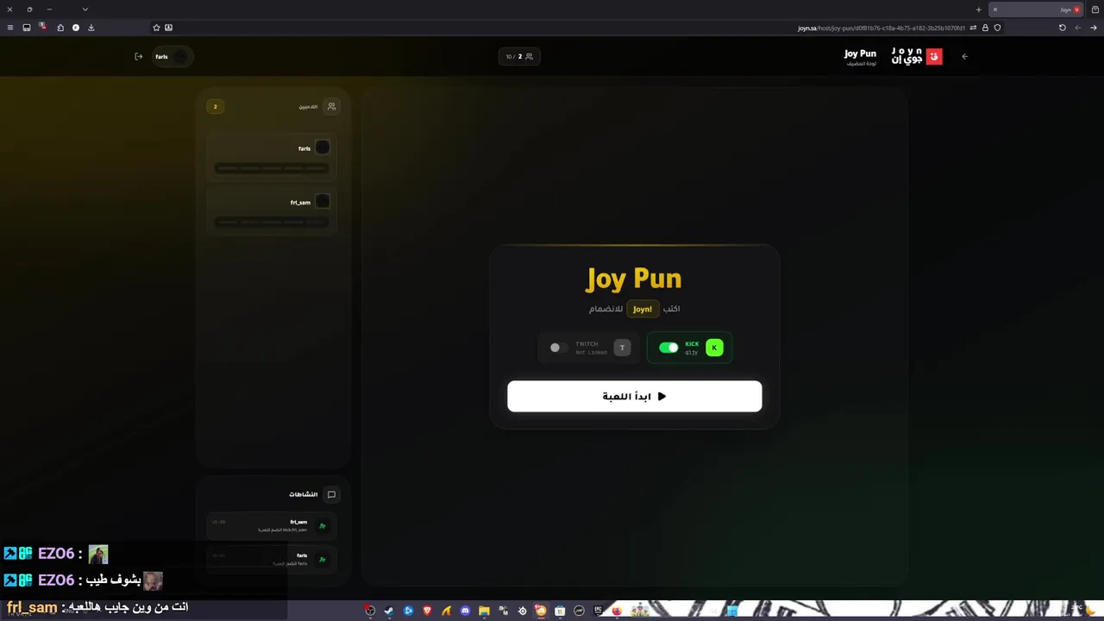Click the faris player avatar
Viewport: 1104px width, 621px height.
(323, 147)
